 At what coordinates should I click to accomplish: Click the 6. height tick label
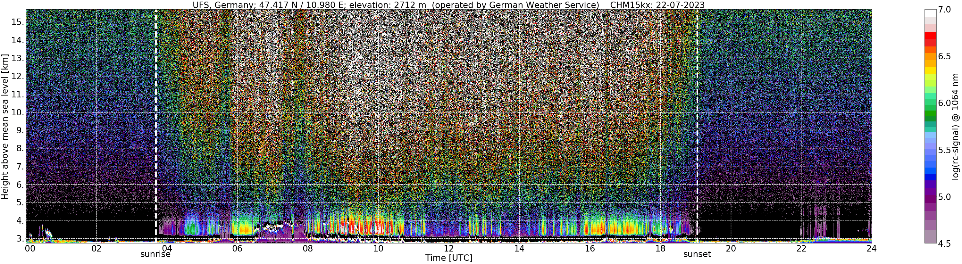[x=20, y=185]
